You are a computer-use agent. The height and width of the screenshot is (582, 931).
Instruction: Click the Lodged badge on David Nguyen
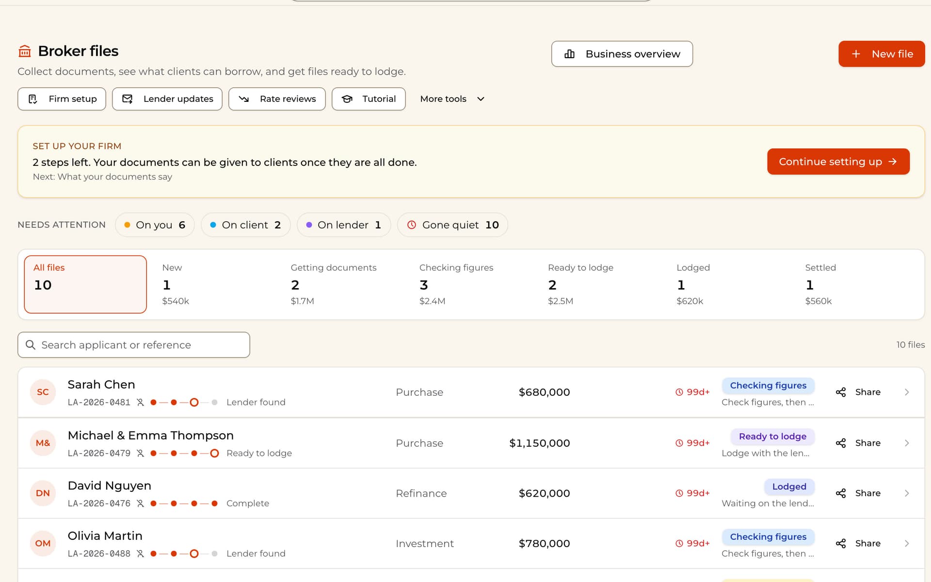[x=789, y=487]
